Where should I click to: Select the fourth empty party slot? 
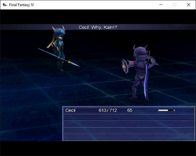[x=129, y=130]
